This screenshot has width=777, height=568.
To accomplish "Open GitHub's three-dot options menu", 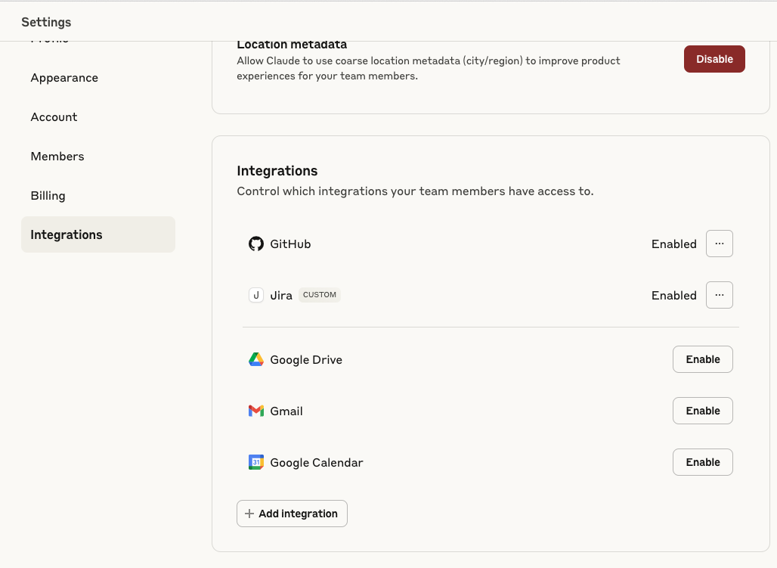I will [719, 244].
